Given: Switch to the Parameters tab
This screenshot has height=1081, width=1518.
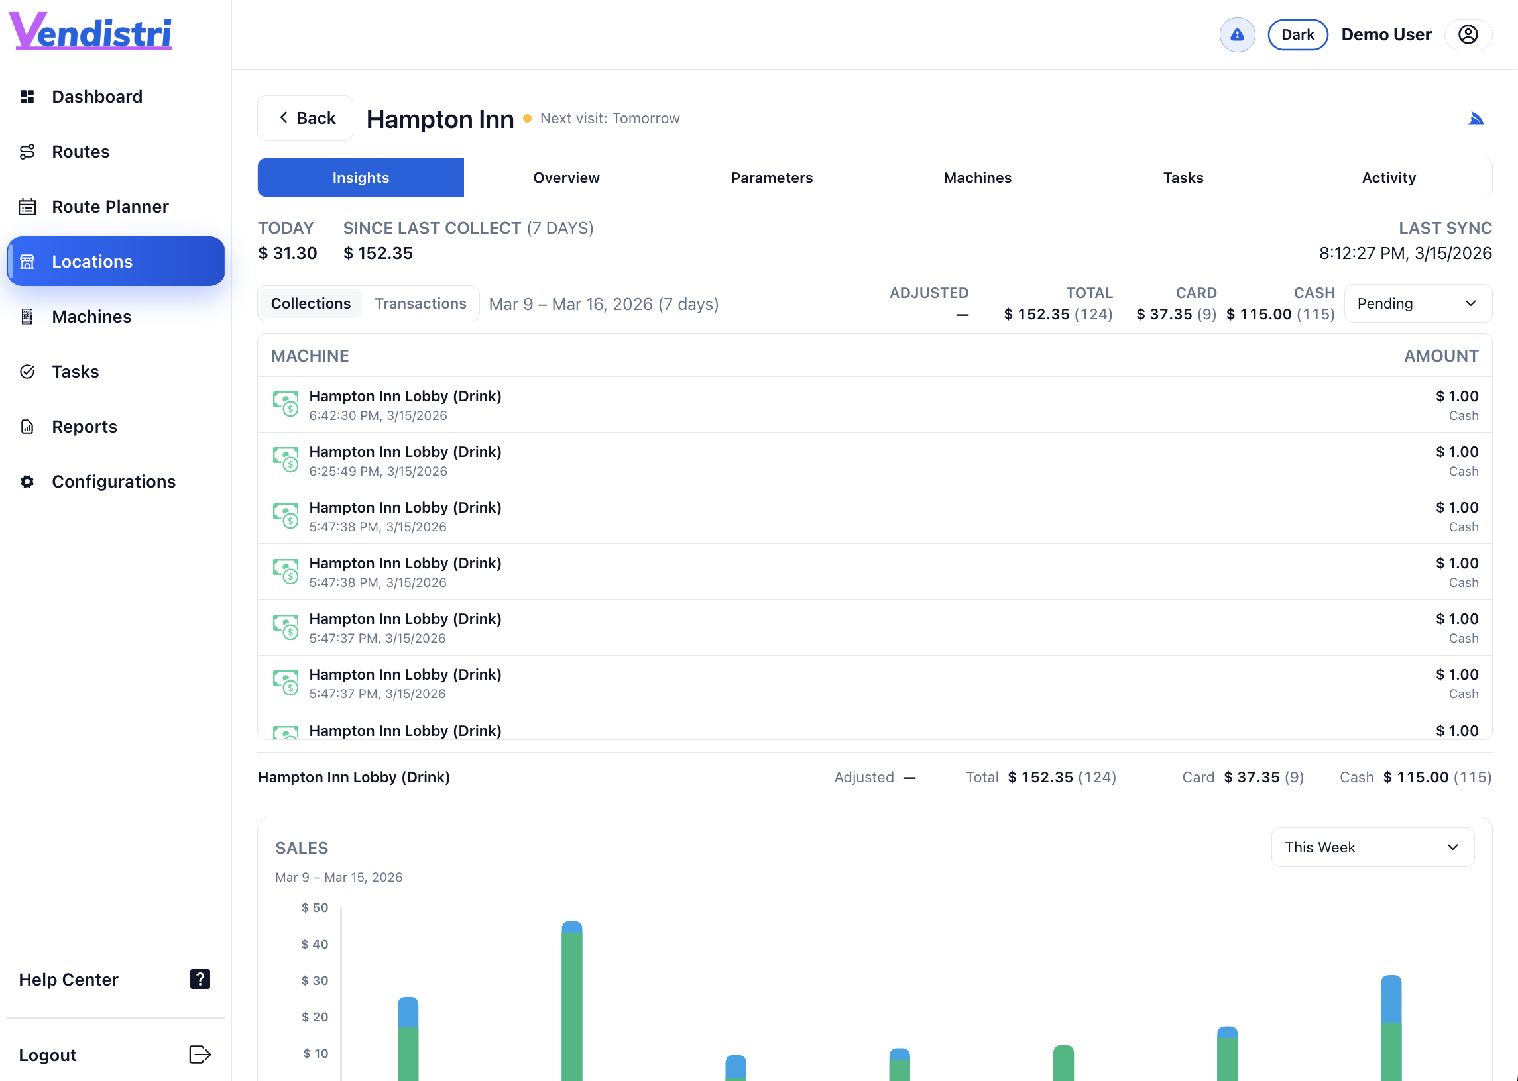Looking at the screenshot, I should 772,177.
